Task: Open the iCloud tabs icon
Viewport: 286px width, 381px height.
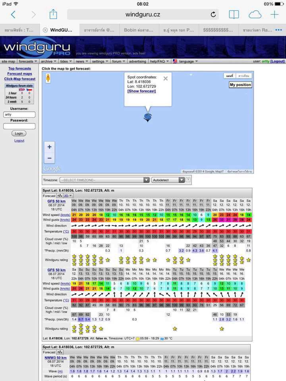Action: pyautogui.click(x=255, y=15)
